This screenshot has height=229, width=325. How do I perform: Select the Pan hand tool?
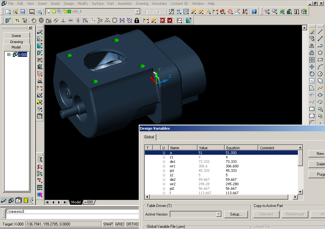pyautogui.click(x=267, y=11)
